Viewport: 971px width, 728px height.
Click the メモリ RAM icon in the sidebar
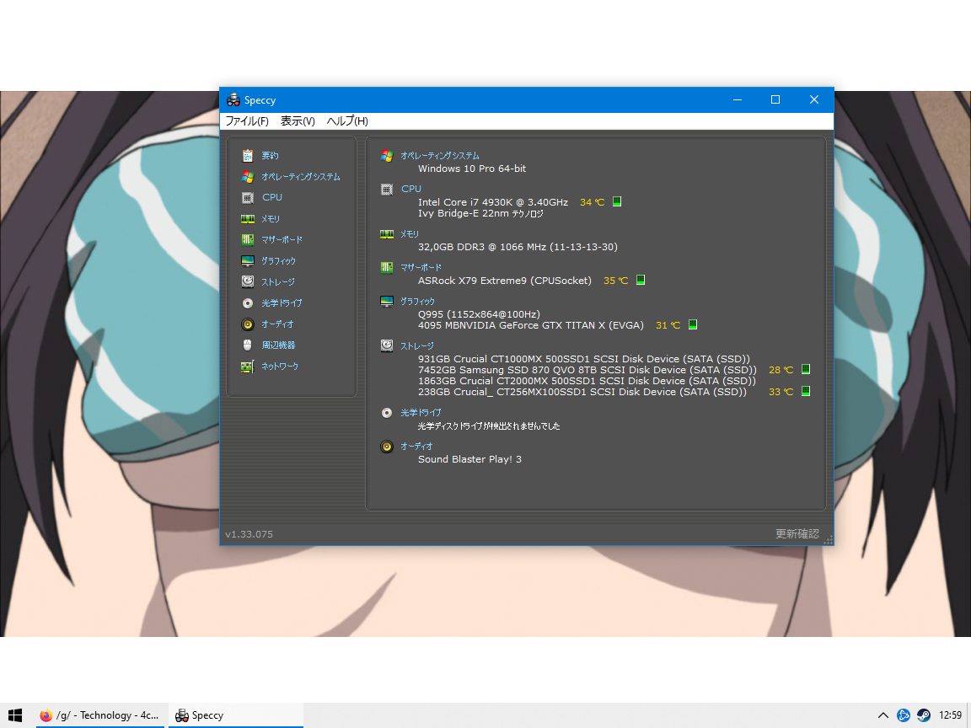[248, 218]
